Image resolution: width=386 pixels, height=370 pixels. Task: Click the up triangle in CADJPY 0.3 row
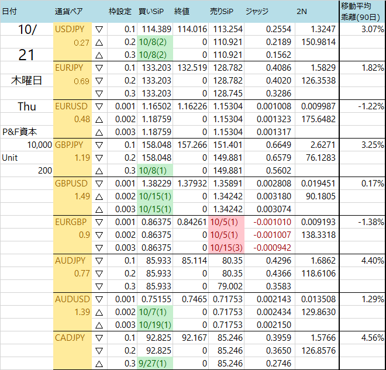(99, 364)
